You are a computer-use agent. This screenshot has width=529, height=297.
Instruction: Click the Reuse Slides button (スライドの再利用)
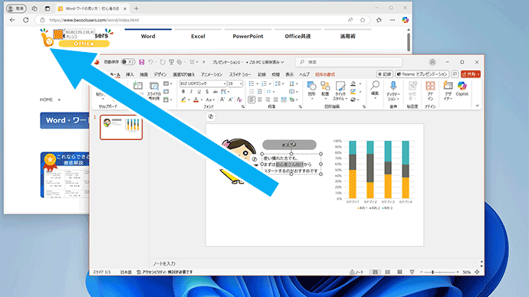click(154, 91)
